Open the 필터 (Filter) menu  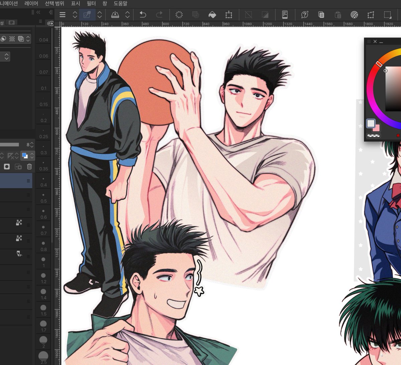(91, 3)
